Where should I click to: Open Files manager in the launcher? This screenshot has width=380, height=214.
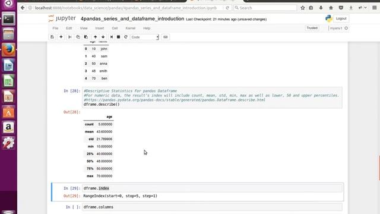(8, 34)
